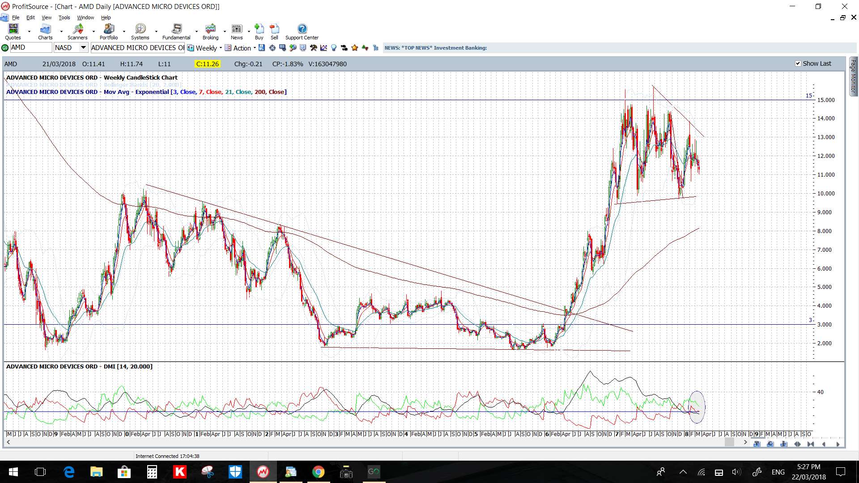Open the Help menu
The image size is (859, 483).
106,17
